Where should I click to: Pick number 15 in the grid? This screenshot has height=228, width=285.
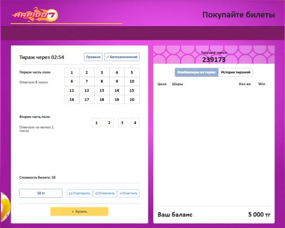(x=132, y=90)
